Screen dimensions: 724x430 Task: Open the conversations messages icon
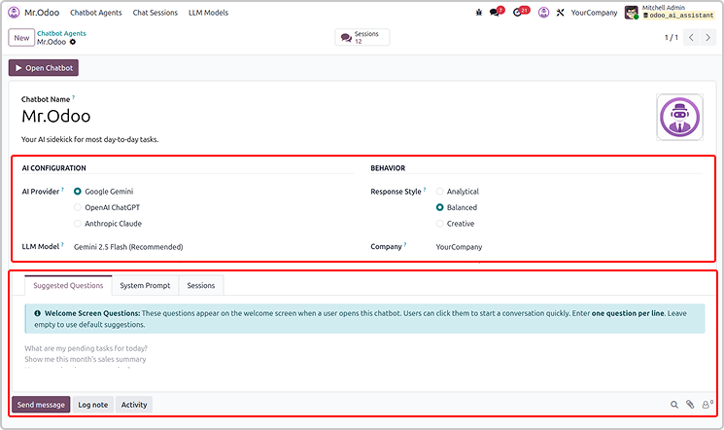(x=496, y=13)
